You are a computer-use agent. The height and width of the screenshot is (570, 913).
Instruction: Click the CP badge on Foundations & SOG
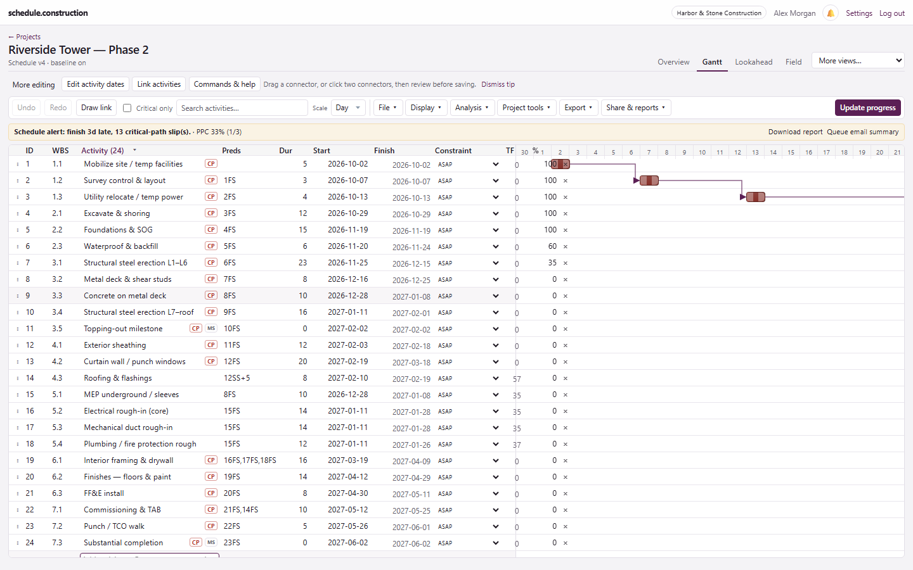click(x=211, y=230)
